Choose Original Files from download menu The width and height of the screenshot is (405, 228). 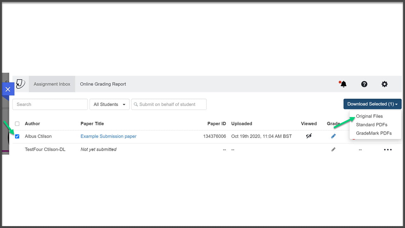tap(369, 116)
